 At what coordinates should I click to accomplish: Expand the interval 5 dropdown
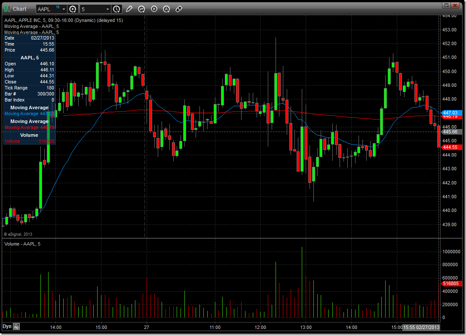tap(107, 9)
